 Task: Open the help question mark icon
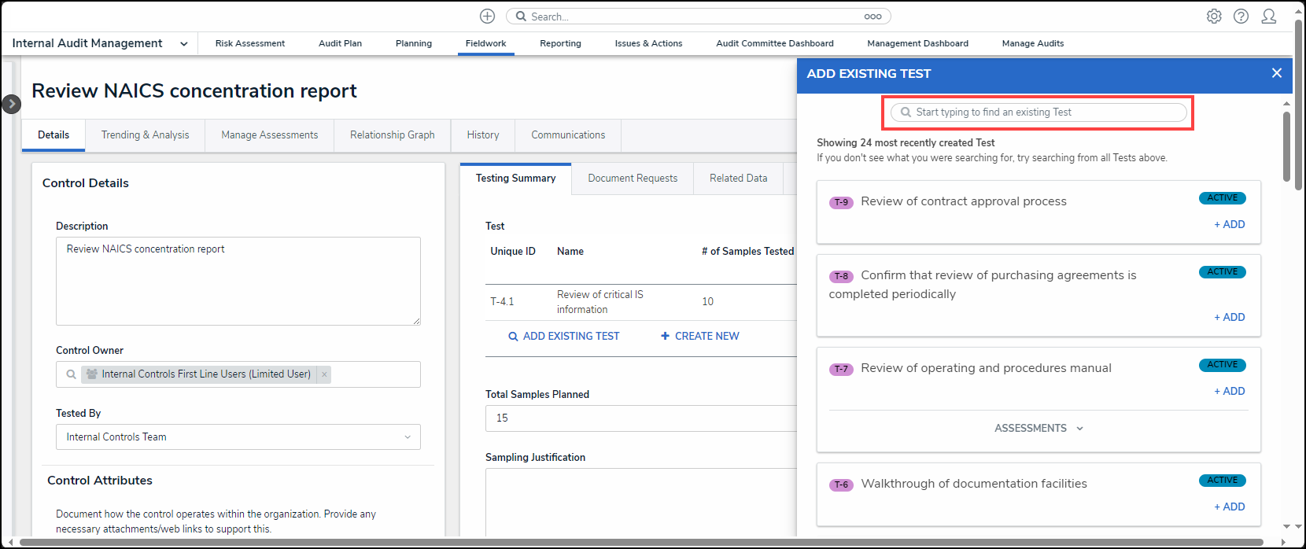(1241, 17)
